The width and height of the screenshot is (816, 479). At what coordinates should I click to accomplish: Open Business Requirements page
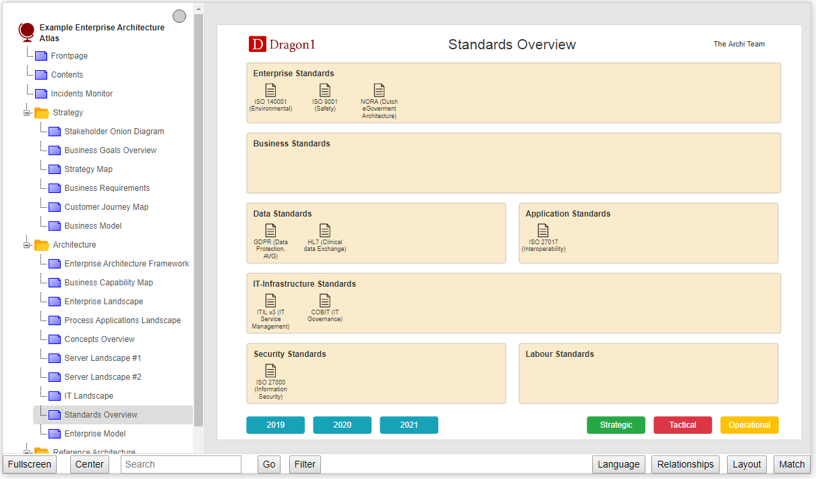tap(107, 188)
